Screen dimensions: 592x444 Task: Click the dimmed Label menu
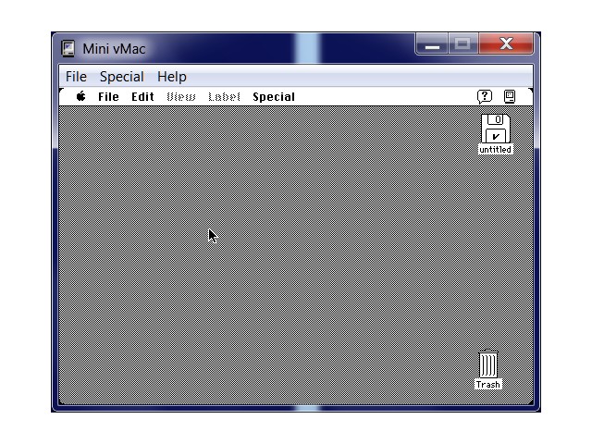(x=224, y=97)
